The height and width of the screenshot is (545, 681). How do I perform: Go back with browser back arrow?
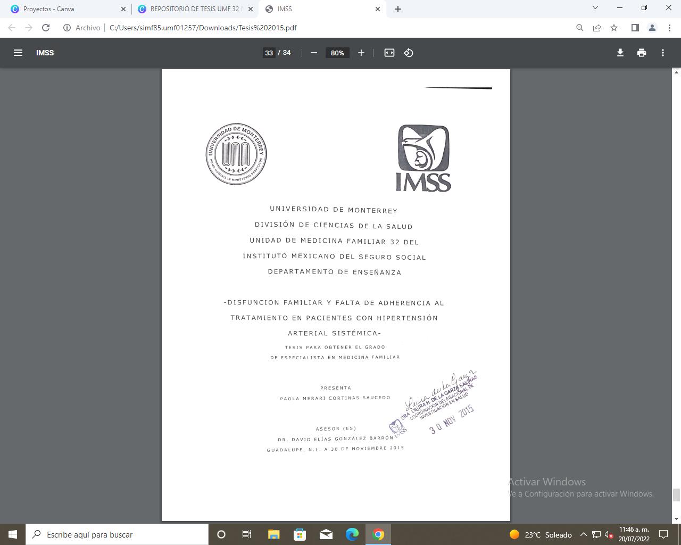pyautogui.click(x=12, y=28)
